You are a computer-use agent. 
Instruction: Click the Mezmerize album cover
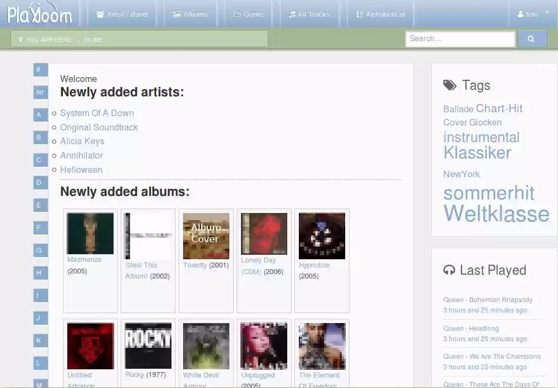[90, 233]
